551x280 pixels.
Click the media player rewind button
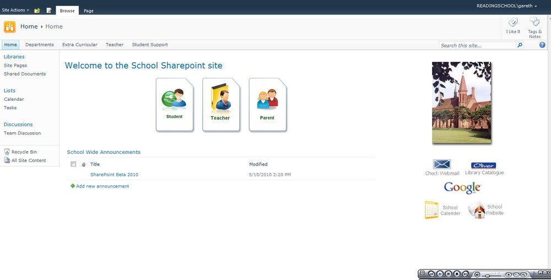tap(431, 274)
